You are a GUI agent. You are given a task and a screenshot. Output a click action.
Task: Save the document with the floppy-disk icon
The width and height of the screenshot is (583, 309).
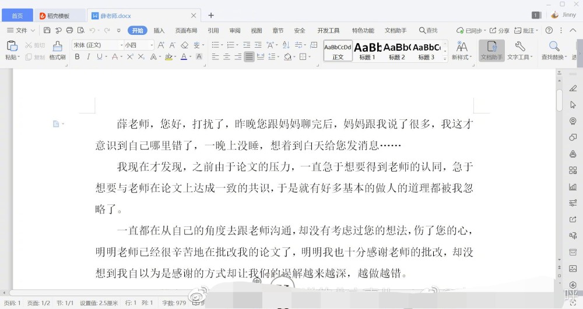[x=47, y=30]
